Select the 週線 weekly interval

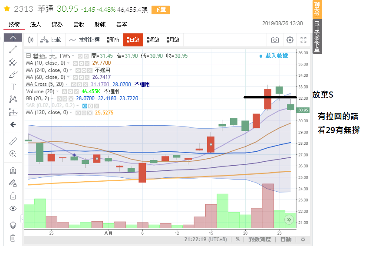tap(153, 40)
